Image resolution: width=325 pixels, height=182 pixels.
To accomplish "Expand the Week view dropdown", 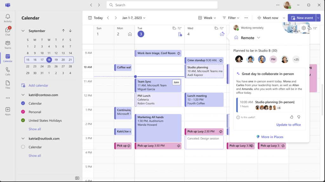I will [x=207, y=18].
